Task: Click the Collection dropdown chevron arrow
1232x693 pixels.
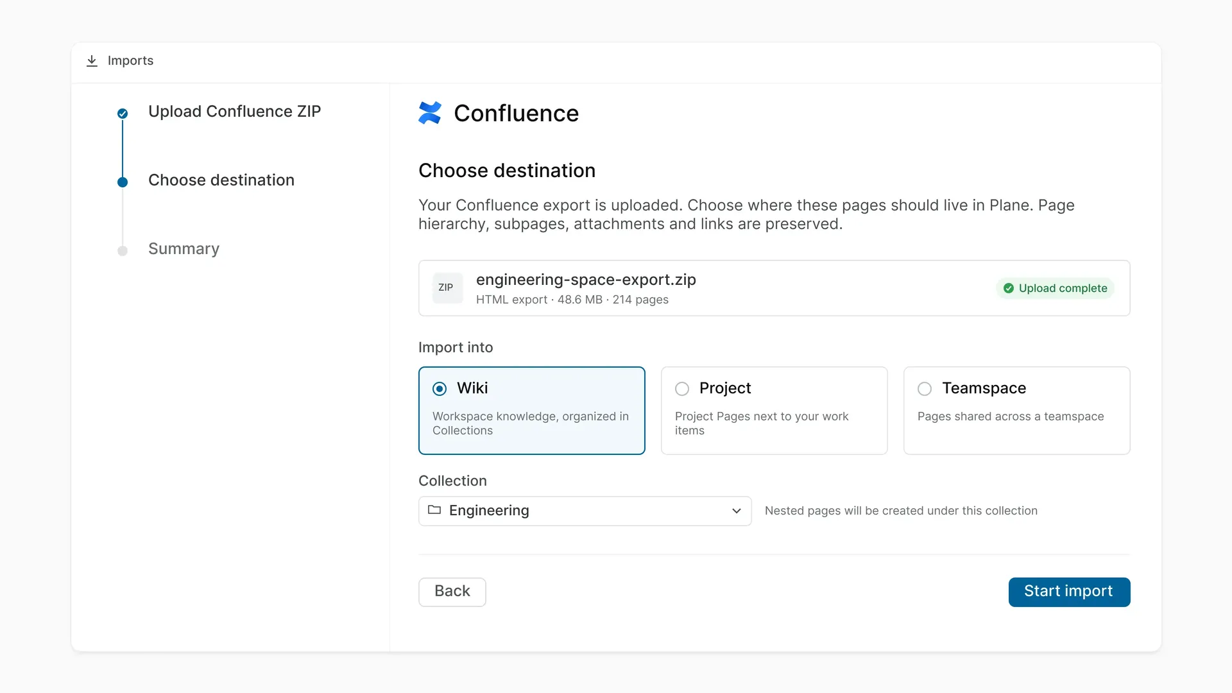Action: (737, 511)
